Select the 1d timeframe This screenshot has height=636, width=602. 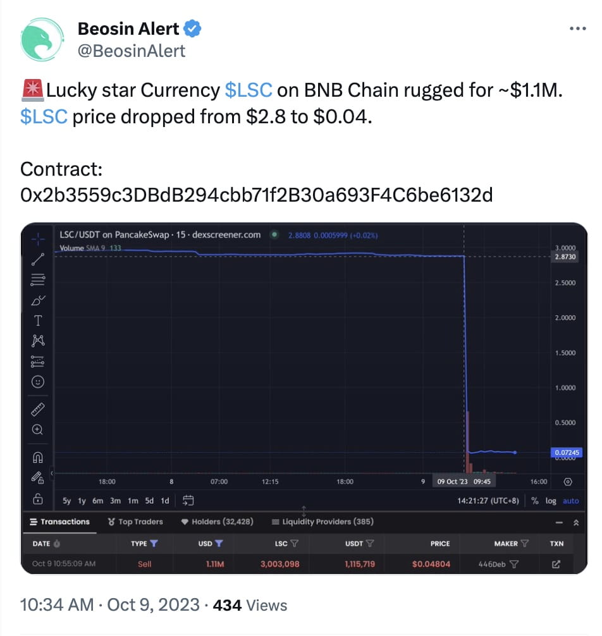(164, 499)
